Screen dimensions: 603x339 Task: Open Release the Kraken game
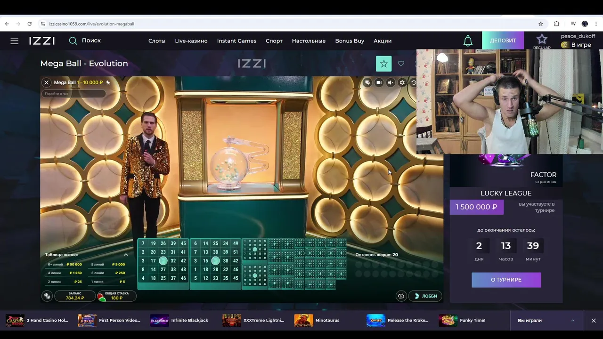[x=398, y=320]
